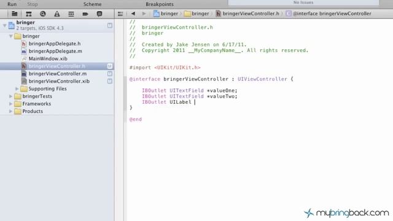The height and width of the screenshot is (221, 393).
Task: Select bringerAppDelegate.h in the navigator
Action: pos(55,44)
